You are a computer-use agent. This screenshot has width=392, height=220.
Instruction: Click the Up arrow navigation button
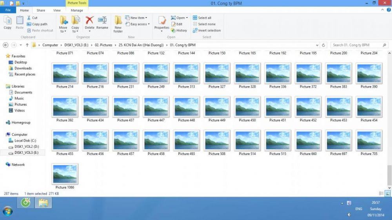point(27,45)
